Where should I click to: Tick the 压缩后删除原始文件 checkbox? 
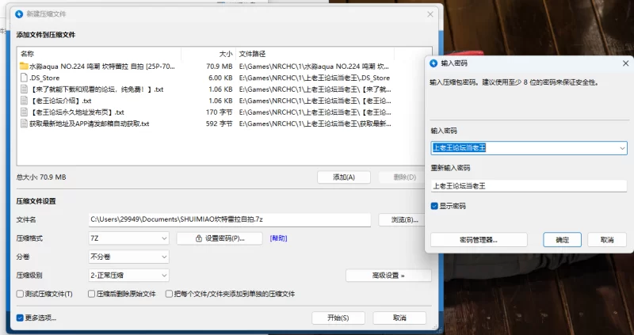[91, 294]
